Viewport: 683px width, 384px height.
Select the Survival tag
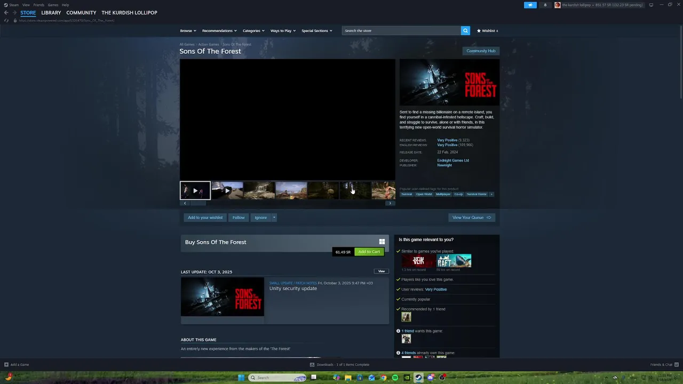coord(407,194)
